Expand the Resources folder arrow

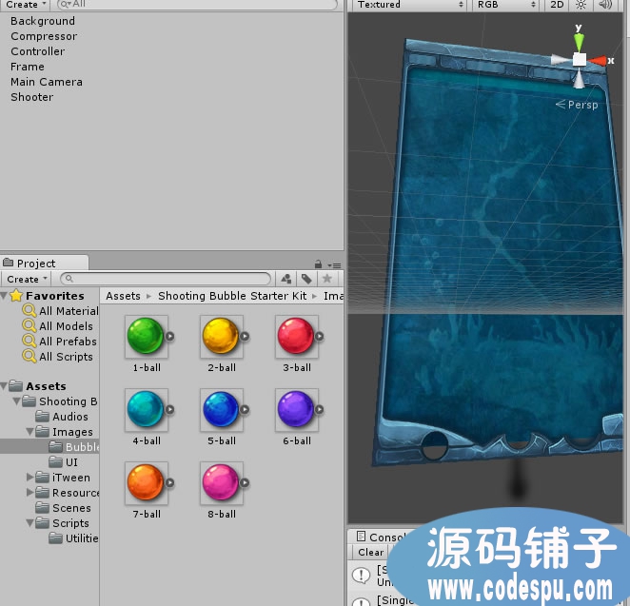[x=30, y=493]
